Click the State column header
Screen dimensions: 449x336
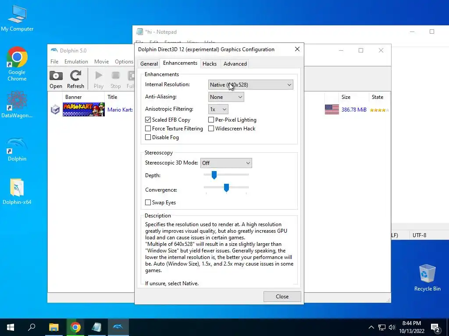378,97
